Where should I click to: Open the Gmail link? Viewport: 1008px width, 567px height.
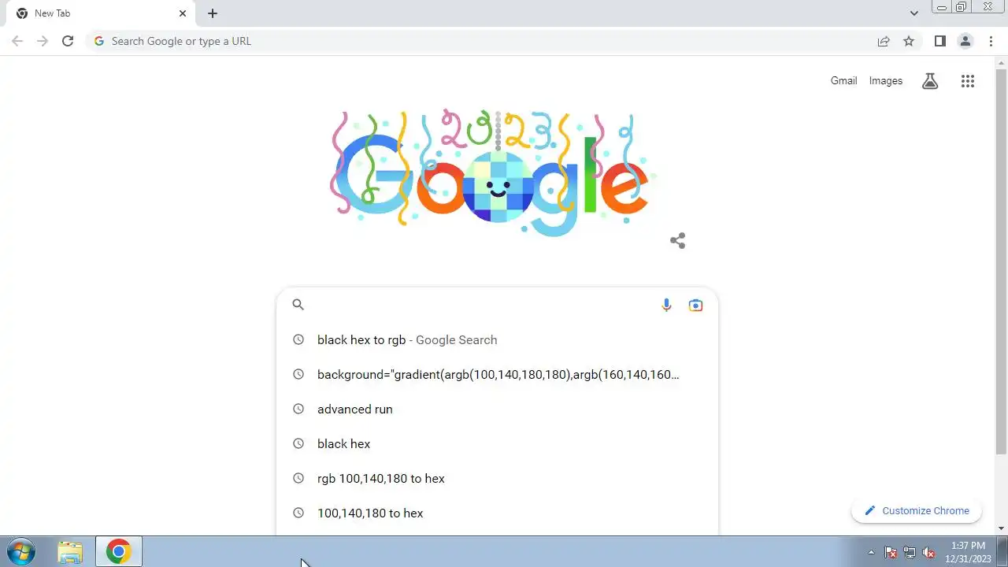point(843,80)
